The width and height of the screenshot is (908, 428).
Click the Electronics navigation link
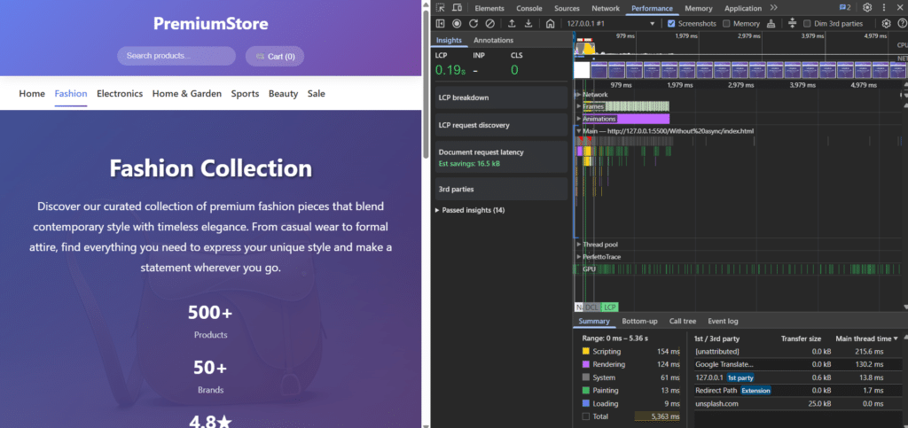coord(120,94)
